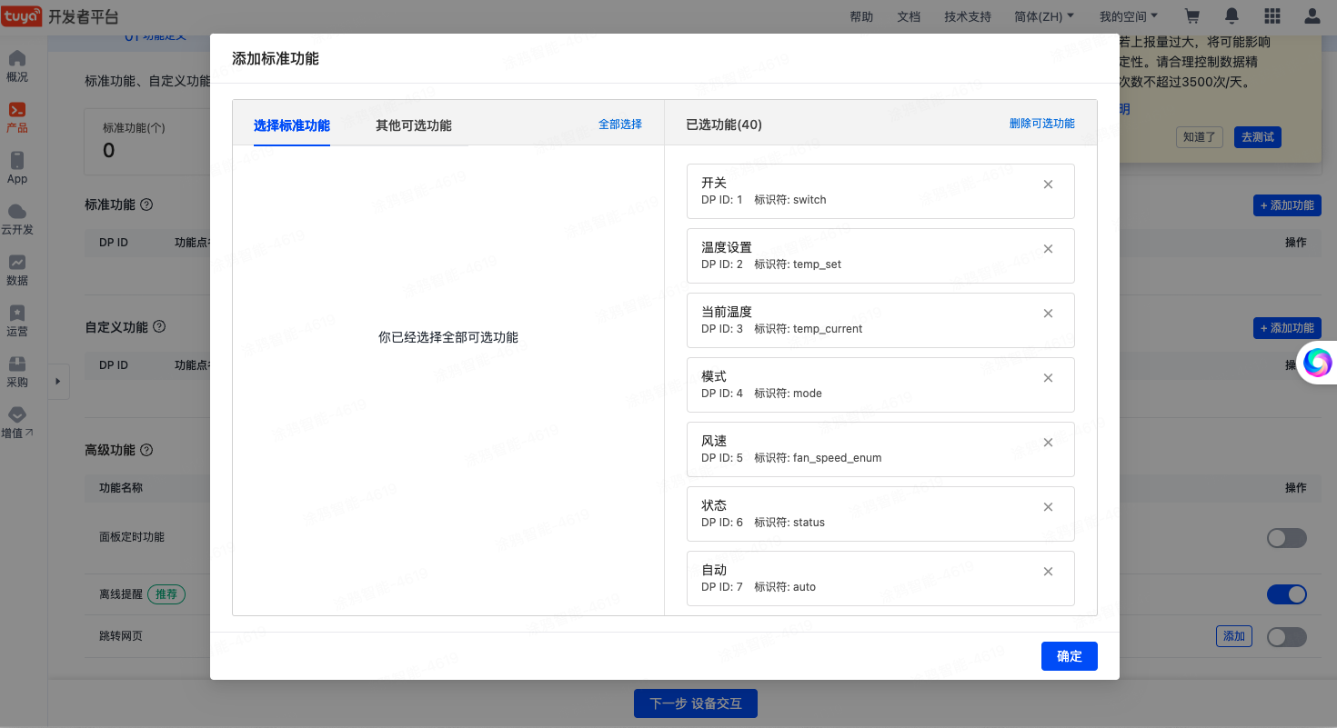Click the 删除可选功能 link
The height and width of the screenshot is (728, 1337).
pos(1041,124)
